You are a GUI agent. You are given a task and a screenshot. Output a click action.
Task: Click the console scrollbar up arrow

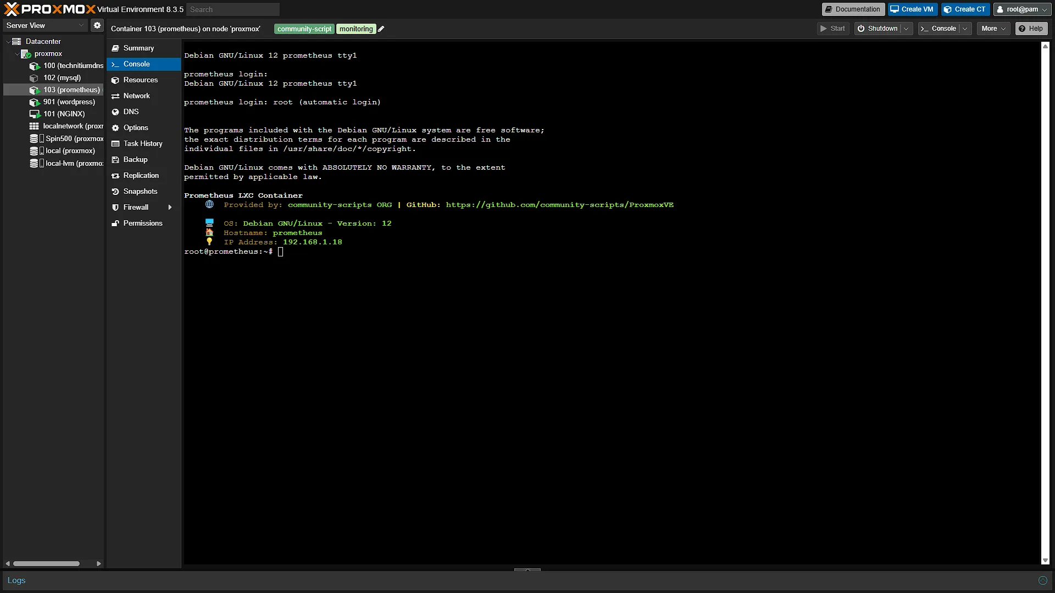click(1045, 46)
